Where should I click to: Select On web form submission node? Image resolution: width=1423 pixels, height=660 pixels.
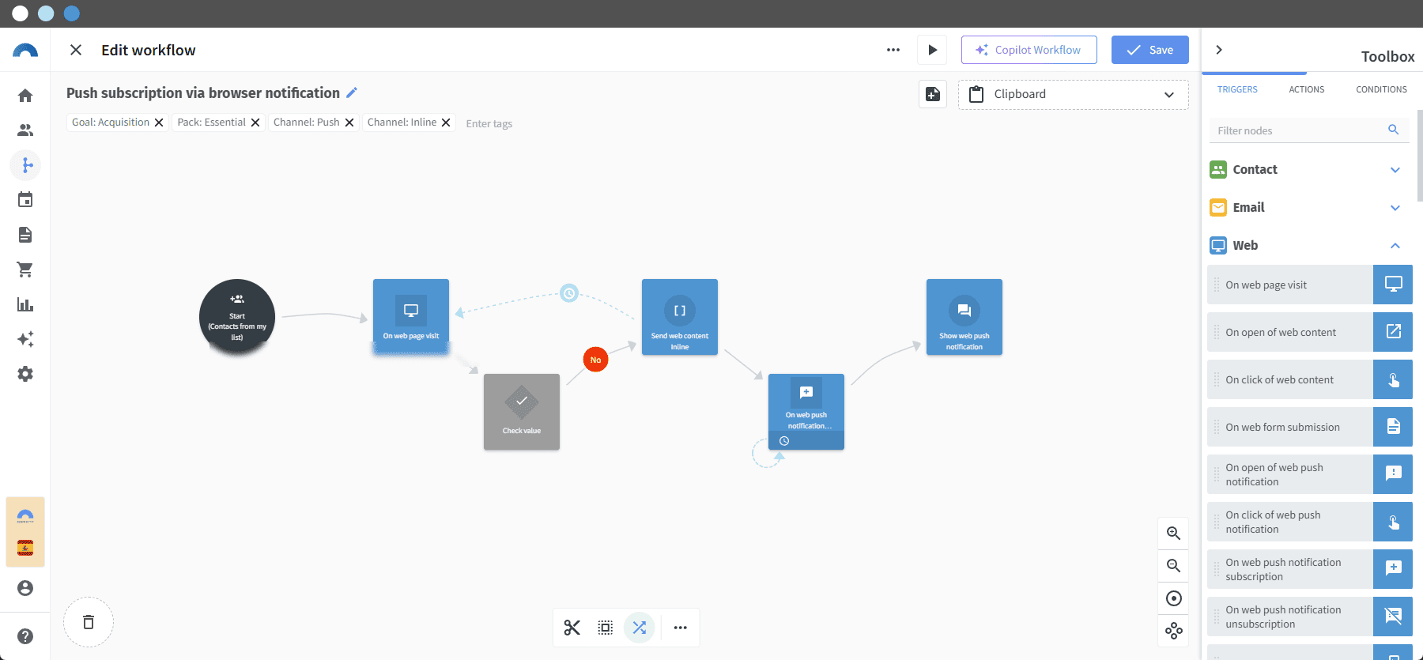click(1309, 427)
